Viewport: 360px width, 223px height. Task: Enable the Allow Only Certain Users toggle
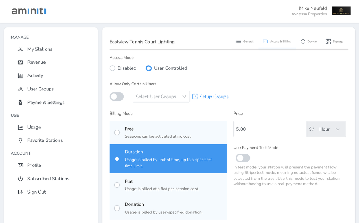click(116, 97)
